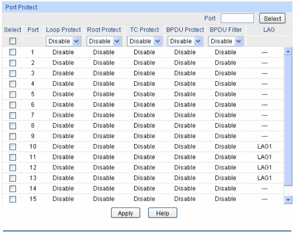Click the Select column header

pos(13,30)
